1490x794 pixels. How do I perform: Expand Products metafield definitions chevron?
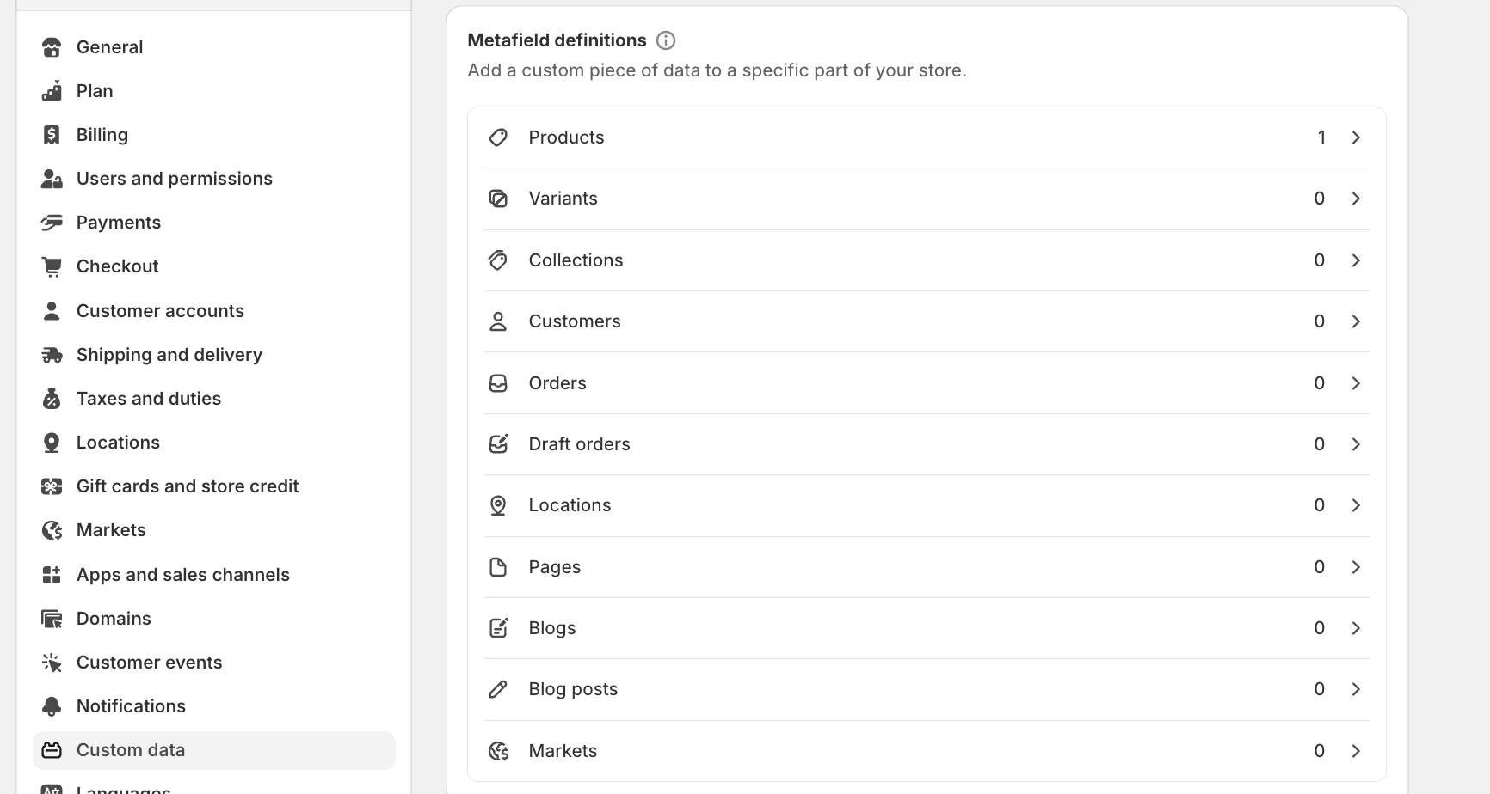pyautogui.click(x=1356, y=137)
